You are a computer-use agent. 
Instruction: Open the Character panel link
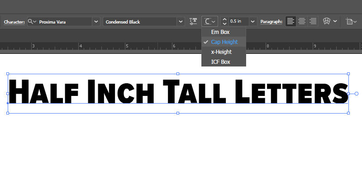pyautogui.click(x=14, y=22)
